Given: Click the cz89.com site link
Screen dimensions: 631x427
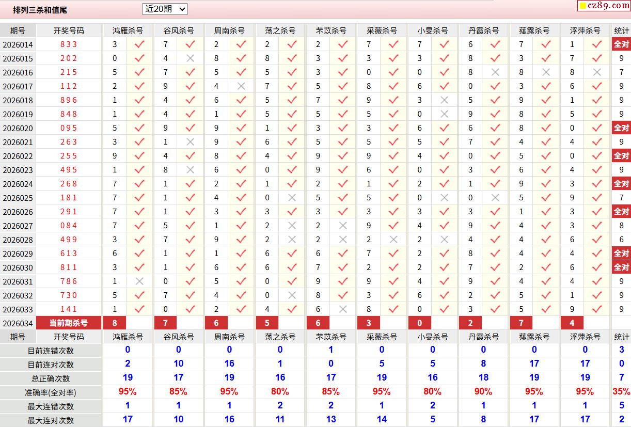Looking at the screenshot, I should pyautogui.click(x=603, y=6).
